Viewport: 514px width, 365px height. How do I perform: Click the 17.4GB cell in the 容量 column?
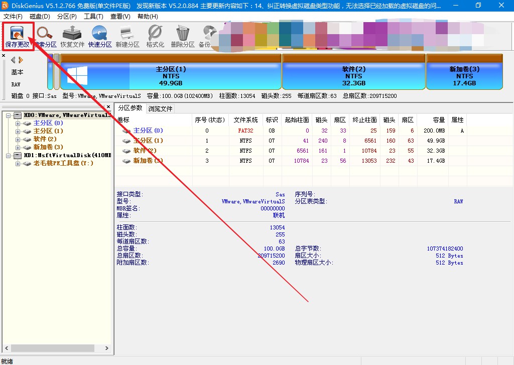point(436,161)
